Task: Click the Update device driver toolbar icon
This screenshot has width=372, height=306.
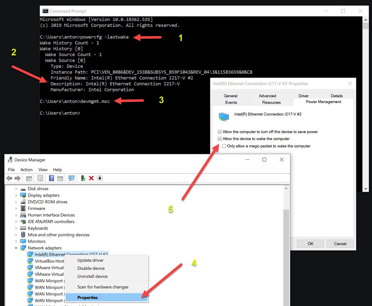Action: 83,178
